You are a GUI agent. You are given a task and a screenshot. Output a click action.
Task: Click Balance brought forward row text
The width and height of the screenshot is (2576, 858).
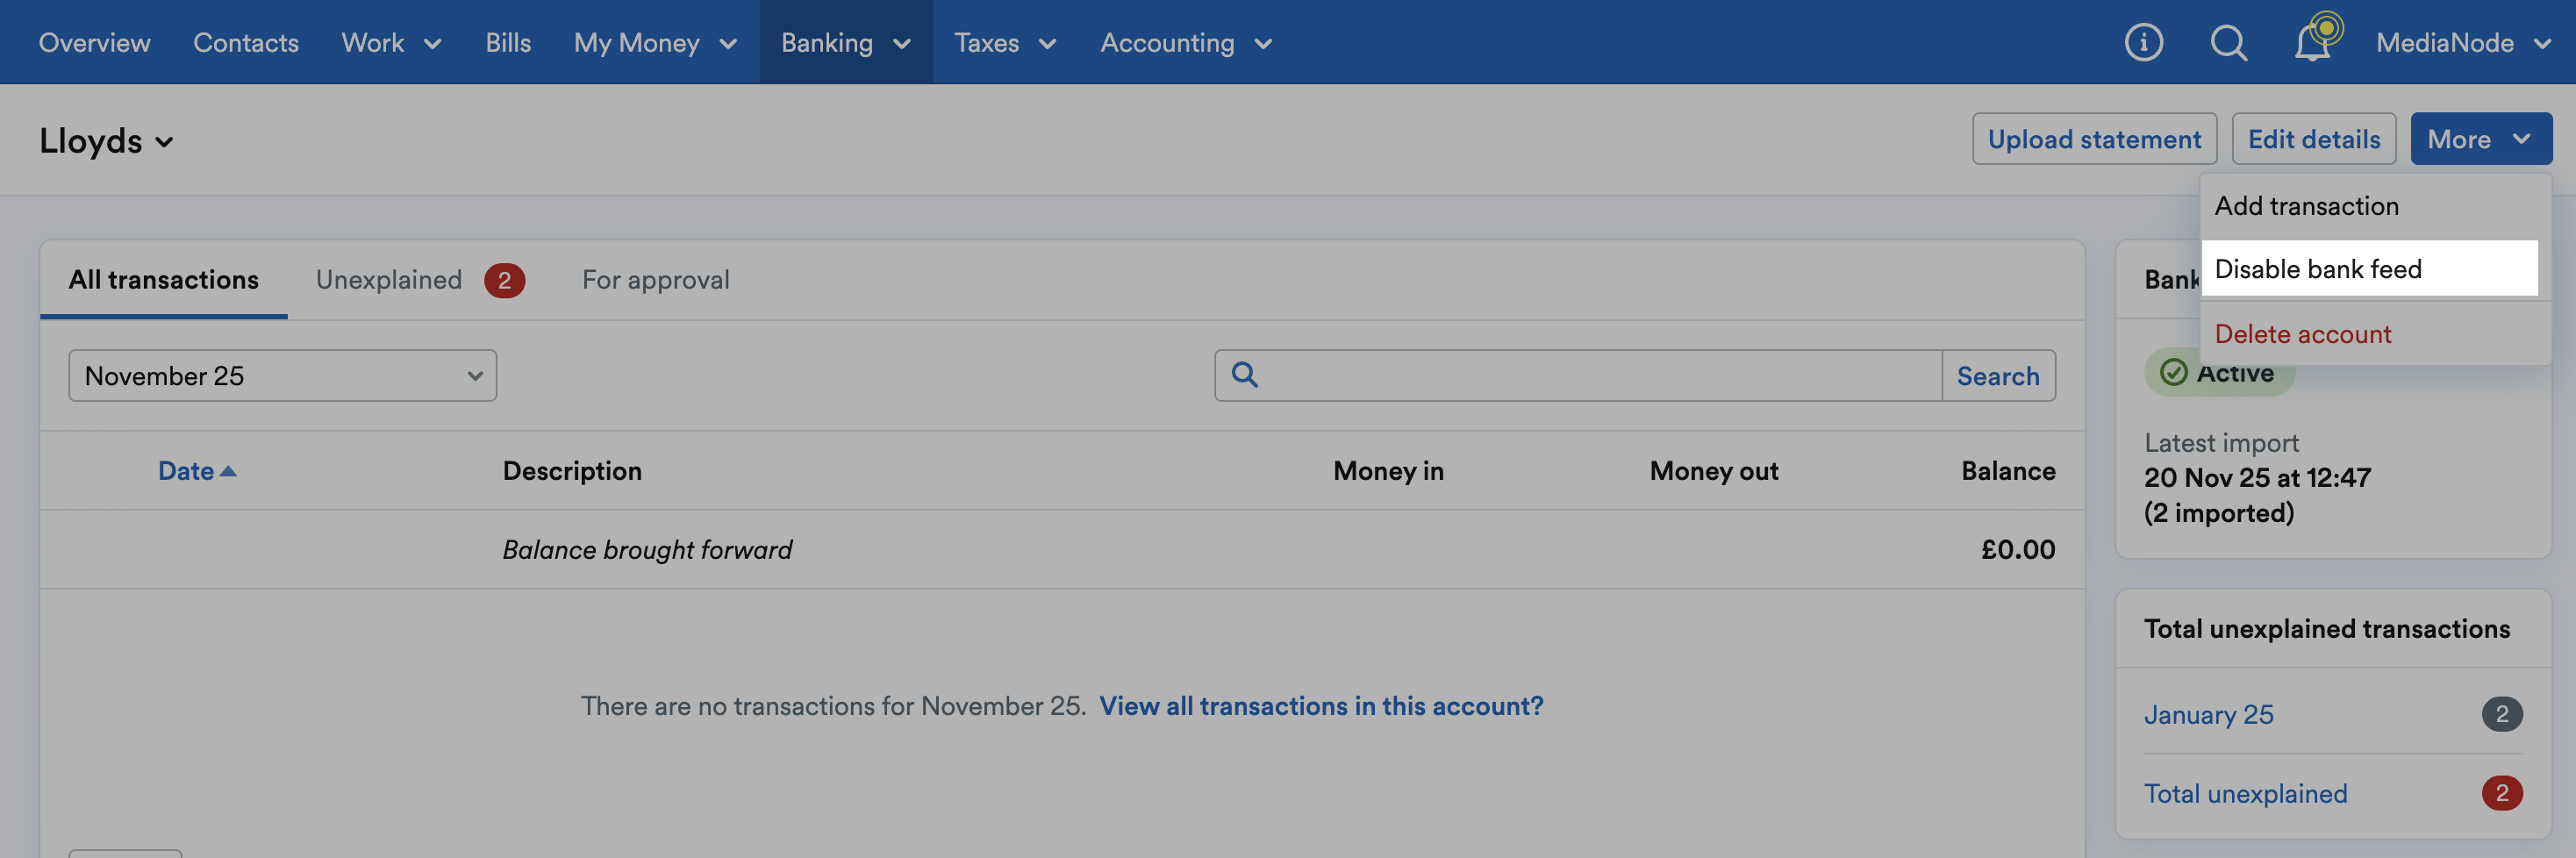(647, 550)
